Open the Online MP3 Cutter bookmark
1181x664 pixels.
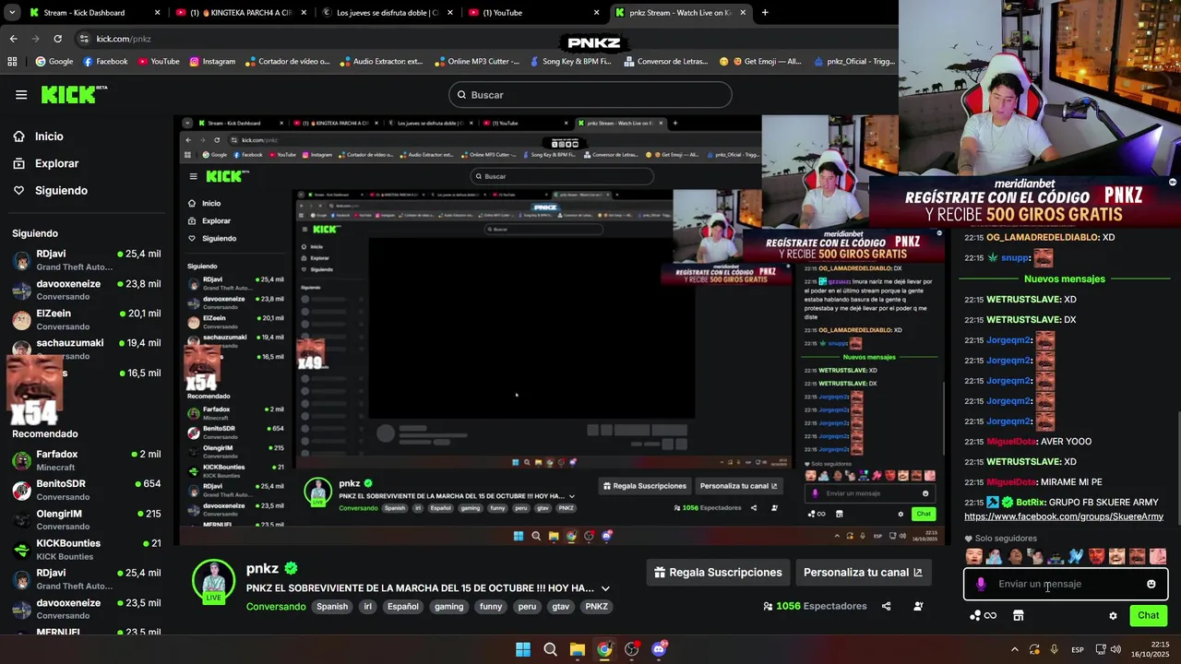click(476, 62)
